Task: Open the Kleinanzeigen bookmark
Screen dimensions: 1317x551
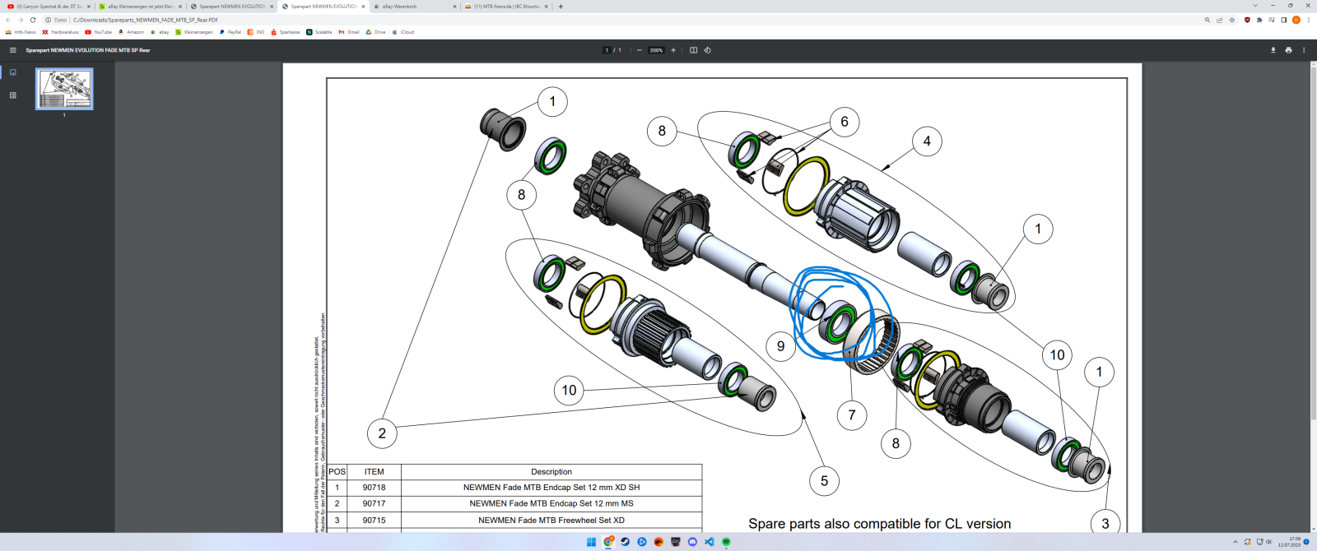Action: [194, 32]
